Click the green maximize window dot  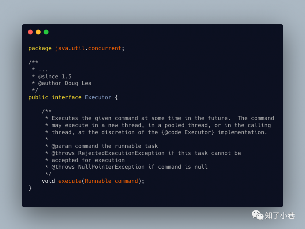pos(46,32)
